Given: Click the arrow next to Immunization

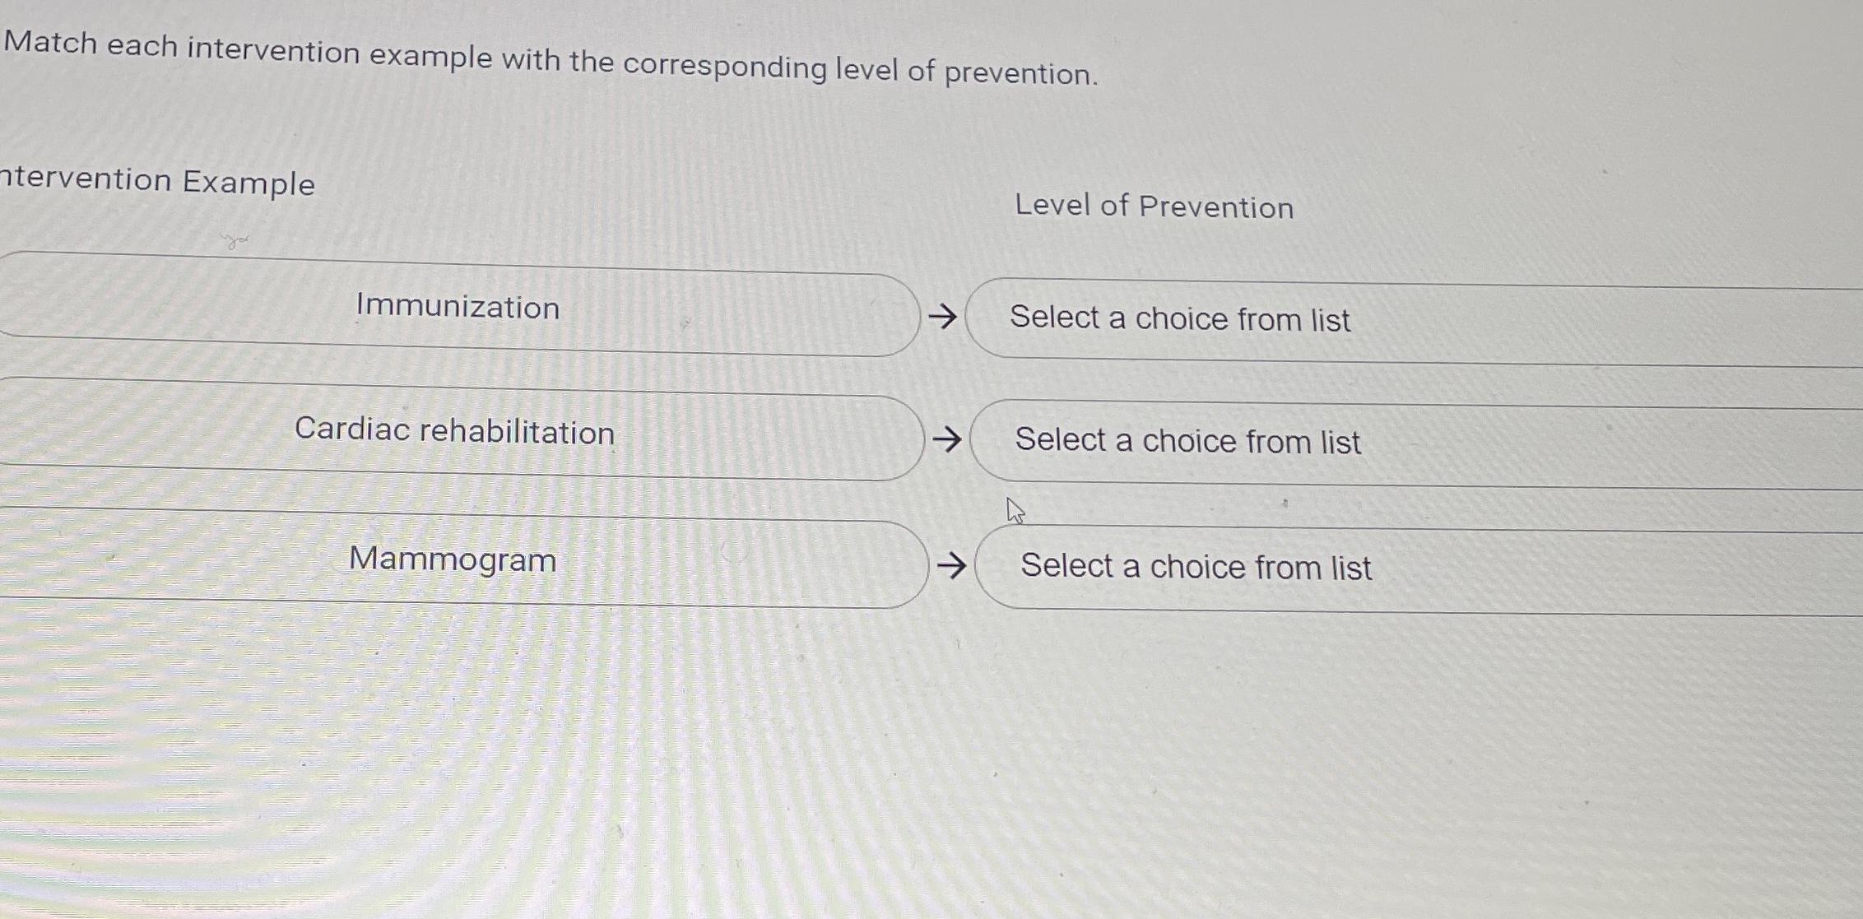Looking at the screenshot, I should [943, 315].
